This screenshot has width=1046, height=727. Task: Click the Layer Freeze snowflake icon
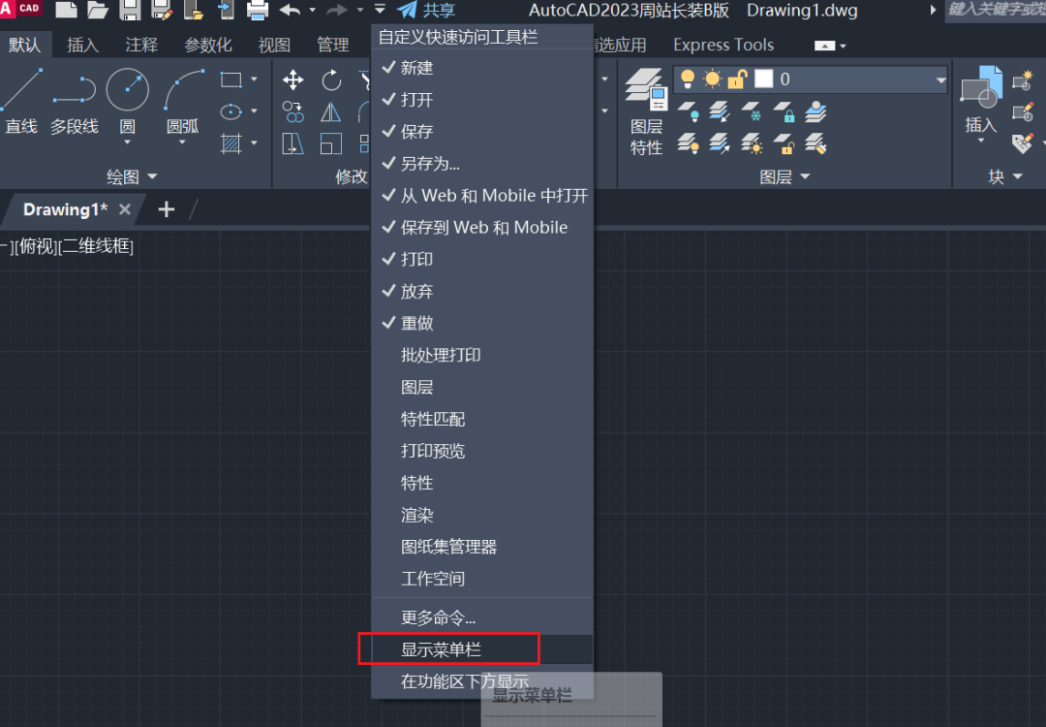[752, 111]
